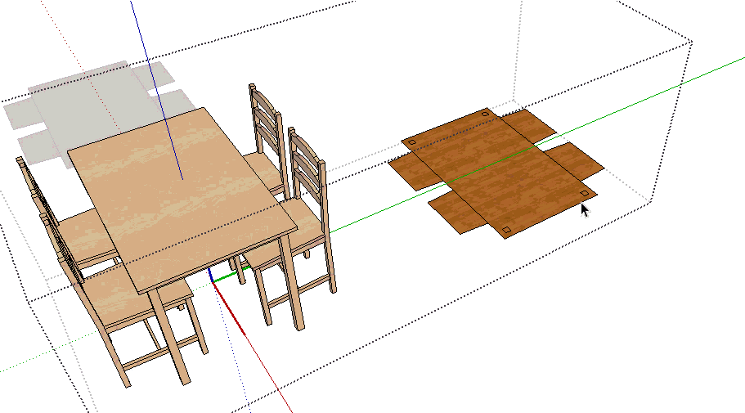Click the bottom-left flap of the dark panel
The width and height of the screenshot is (745, 413).
[x=455, y=212]
